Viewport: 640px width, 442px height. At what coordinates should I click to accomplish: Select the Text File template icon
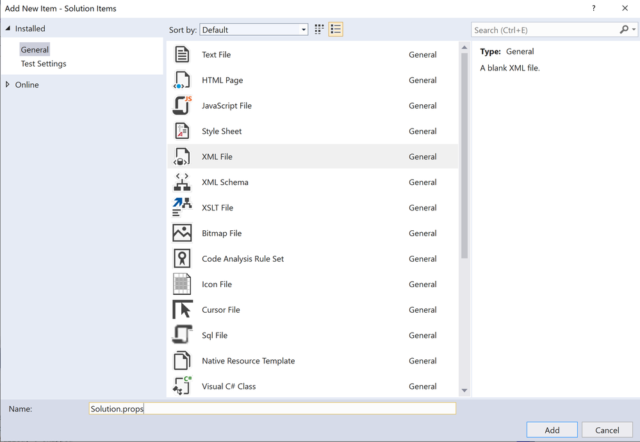[x=182, y=54]
